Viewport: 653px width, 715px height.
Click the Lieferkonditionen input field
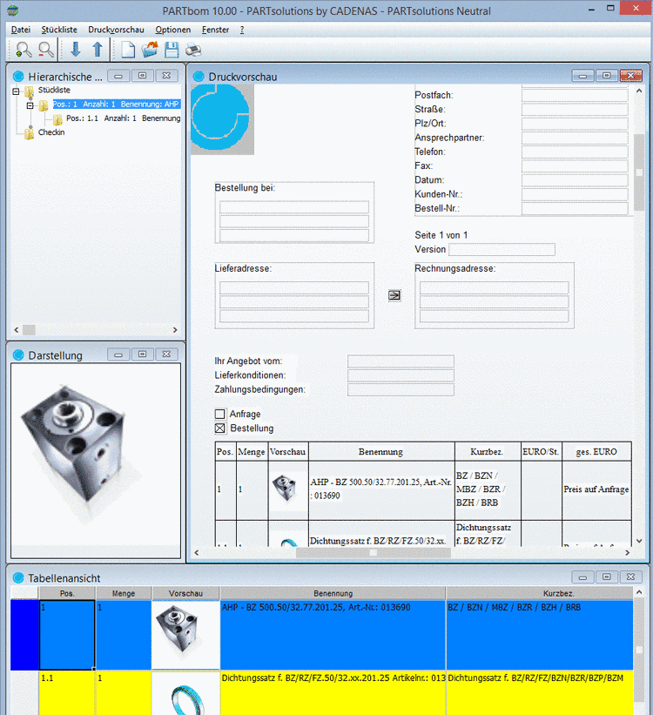tap(401, 375)
